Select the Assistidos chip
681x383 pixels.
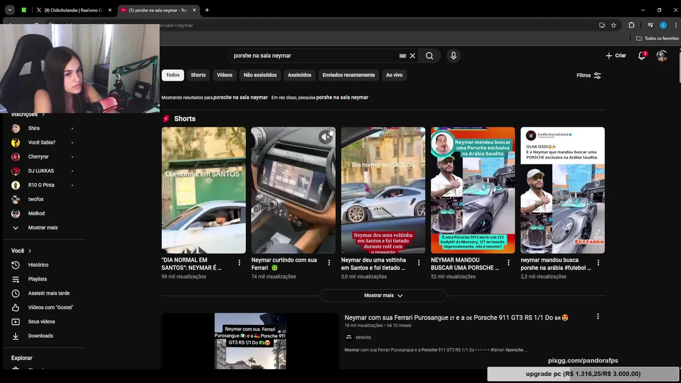point(300,75)
